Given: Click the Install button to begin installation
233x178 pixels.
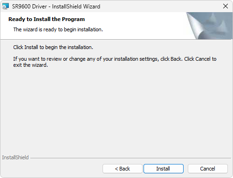Looking at the screenshot, I should click(164, 169).
